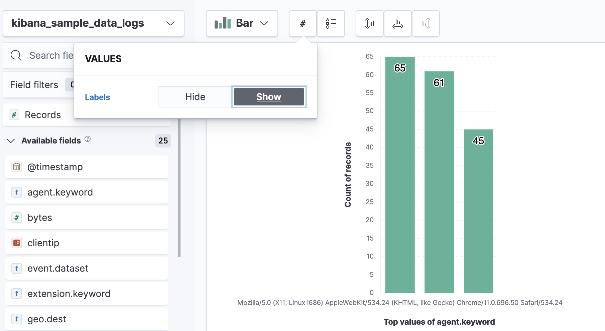
Task: Click the text icon beside agent.keyword
Action: [x=16, y=192]
